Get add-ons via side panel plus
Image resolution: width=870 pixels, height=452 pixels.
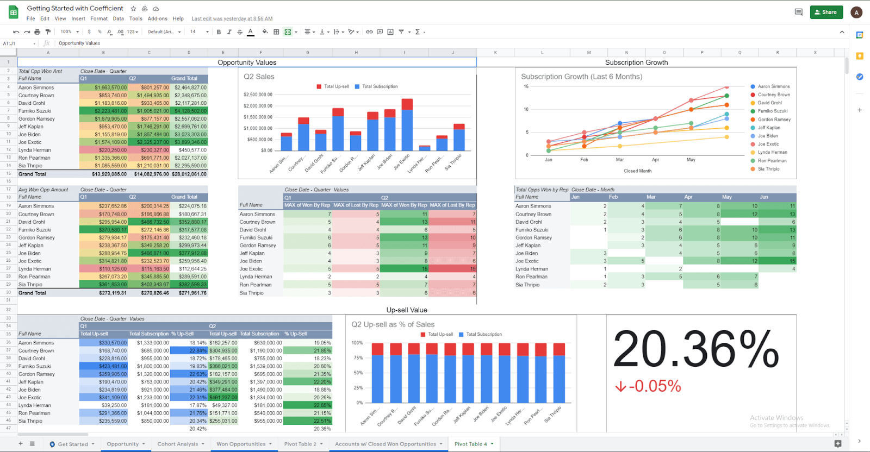860,110
